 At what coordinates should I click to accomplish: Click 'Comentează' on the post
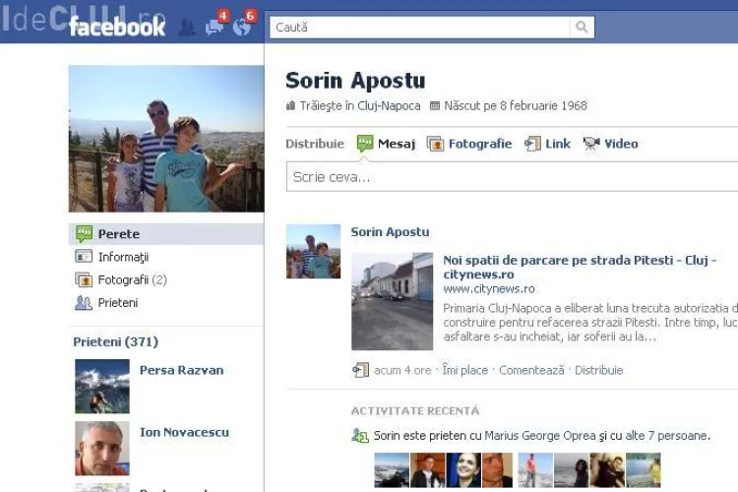click(531, 370)
